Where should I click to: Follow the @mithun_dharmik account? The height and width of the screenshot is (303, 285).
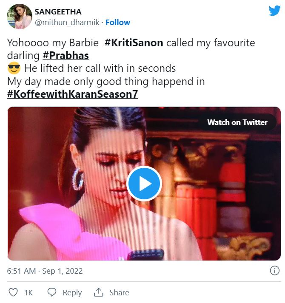point(118,23)
